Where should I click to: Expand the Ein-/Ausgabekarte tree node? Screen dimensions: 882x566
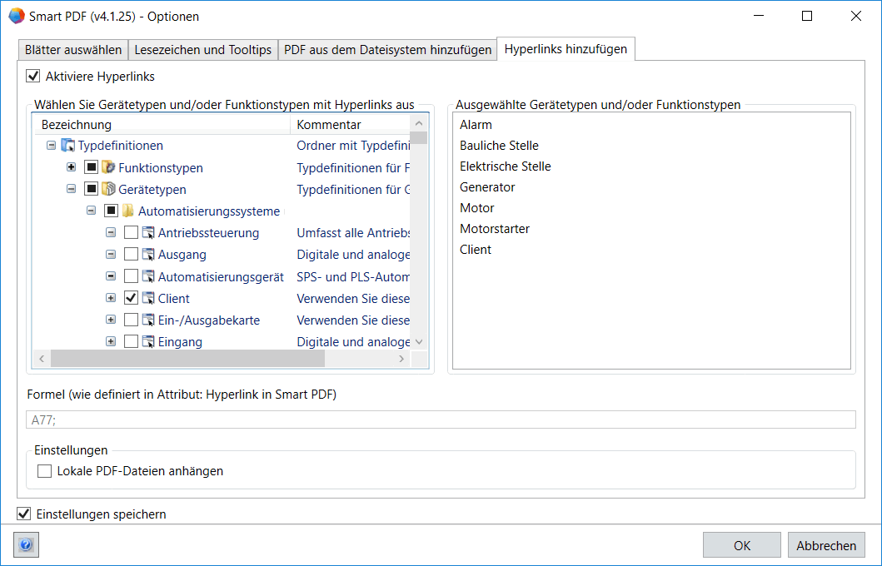111,320
